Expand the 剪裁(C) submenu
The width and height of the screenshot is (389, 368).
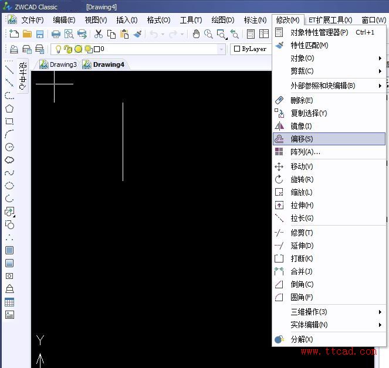tap(329, 71)
